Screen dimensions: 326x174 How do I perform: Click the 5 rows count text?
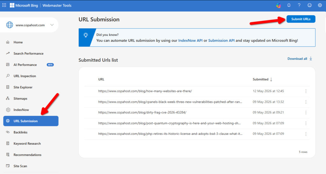click(303, 152)
